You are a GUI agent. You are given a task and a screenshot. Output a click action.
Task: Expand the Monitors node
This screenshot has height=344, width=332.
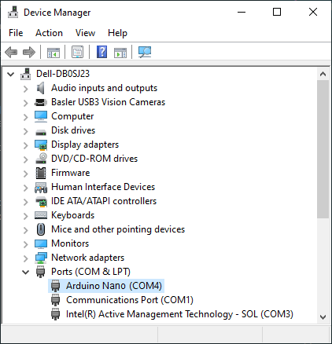26,244
